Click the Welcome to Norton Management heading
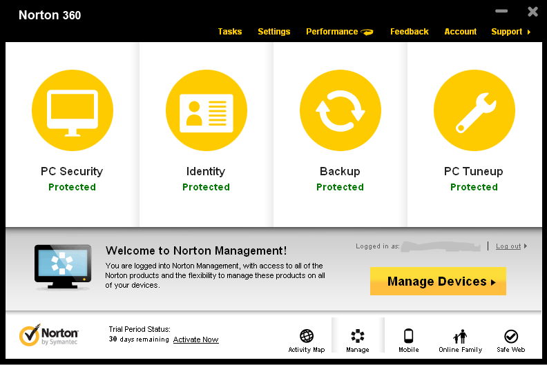 (x=196, y=250)
